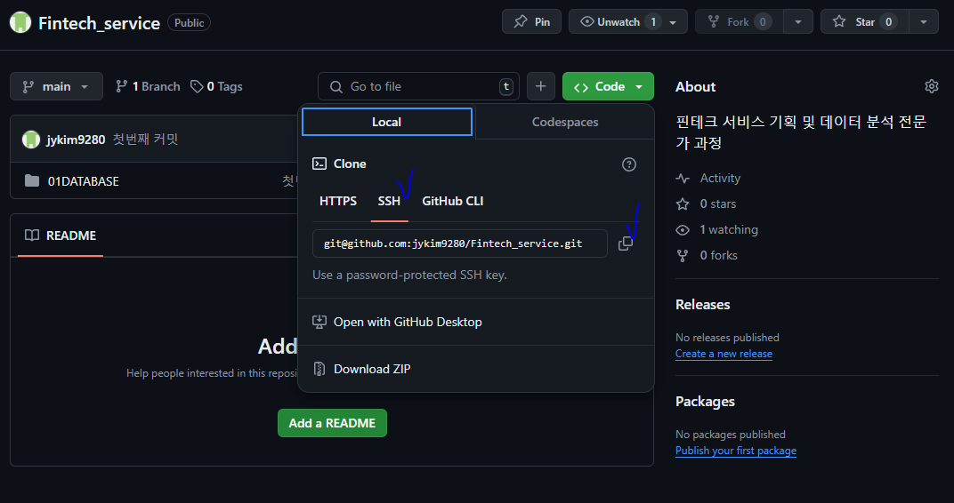The width and height of the screenshot is (954, 503).
Task: Click the Releases heading link
Action: [703, 304]
